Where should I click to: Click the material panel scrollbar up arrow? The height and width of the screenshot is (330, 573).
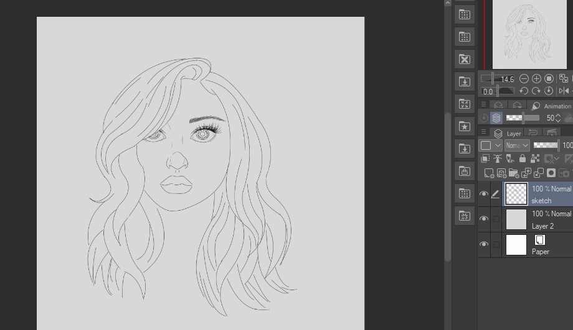pyautogui.click(x=448, y=3)
